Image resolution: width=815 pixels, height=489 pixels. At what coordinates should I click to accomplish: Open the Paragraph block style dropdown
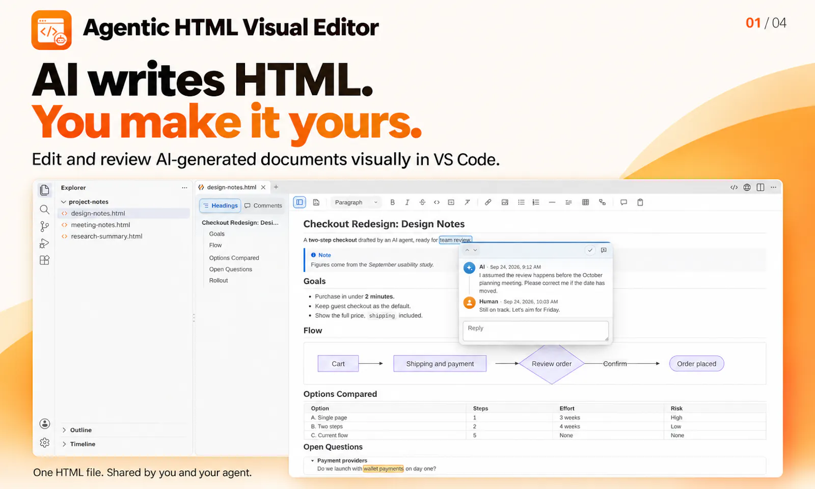click(356, 202)
